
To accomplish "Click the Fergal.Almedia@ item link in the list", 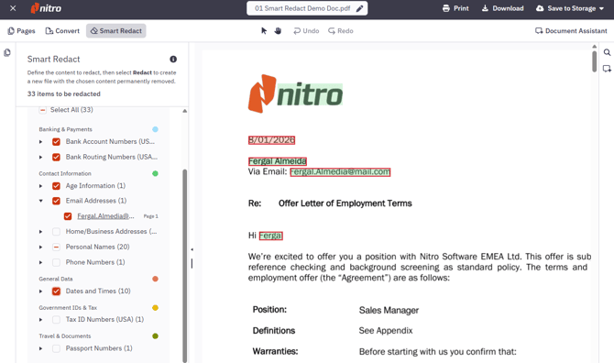I will [x=105, y=216].
